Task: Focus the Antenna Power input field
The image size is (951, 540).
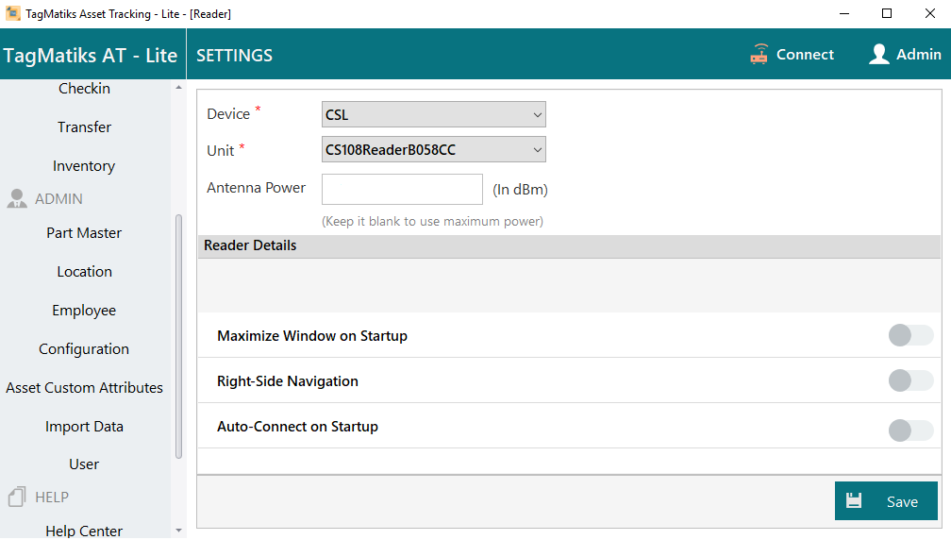Action: (x=402, y=190)
